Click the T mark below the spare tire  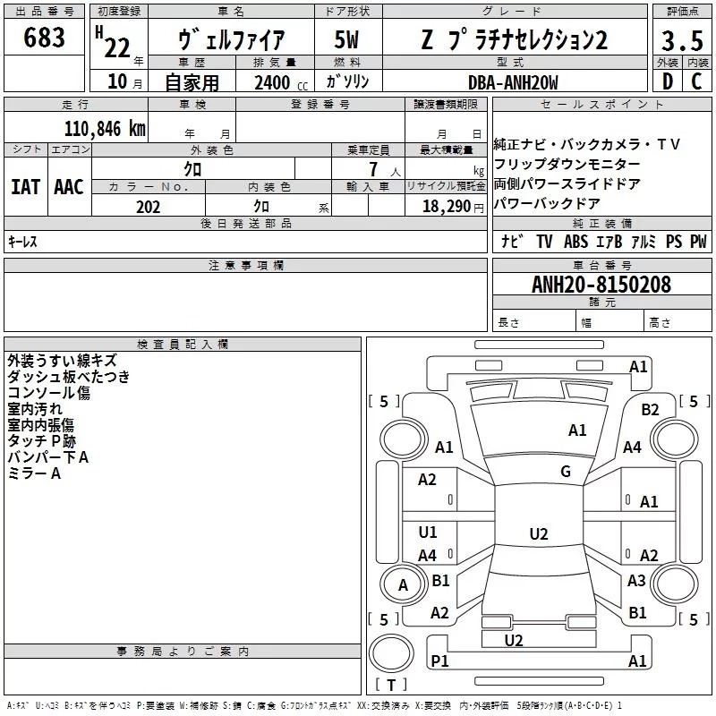(x=391, y=685)
